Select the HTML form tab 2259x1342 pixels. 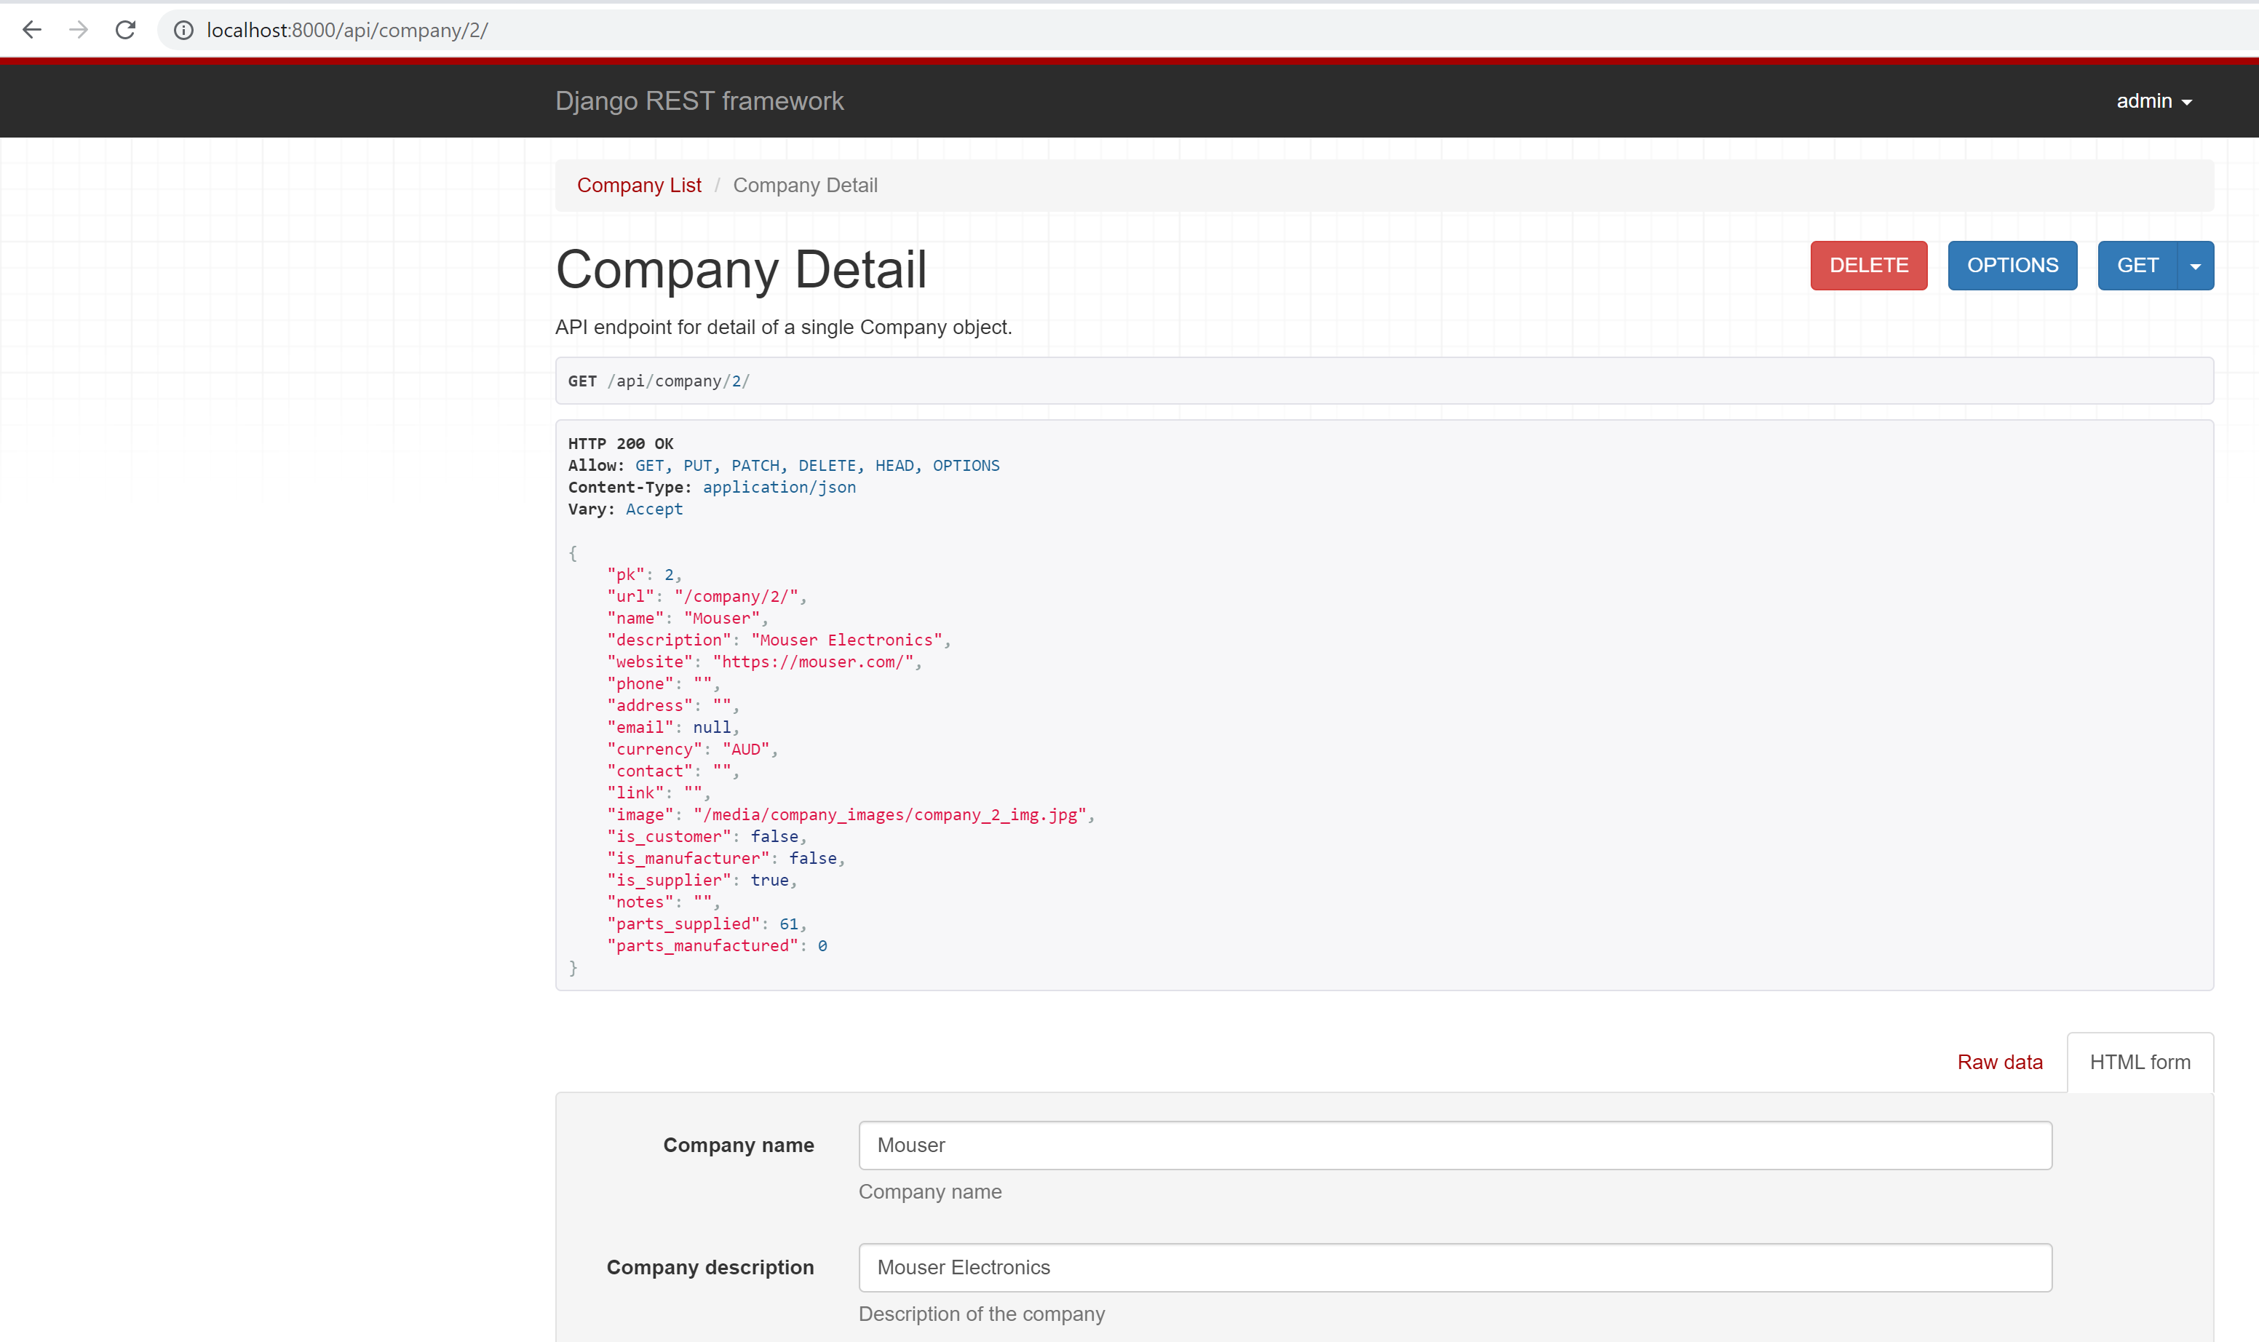pyautogui.click(x=2140, y=1062)
